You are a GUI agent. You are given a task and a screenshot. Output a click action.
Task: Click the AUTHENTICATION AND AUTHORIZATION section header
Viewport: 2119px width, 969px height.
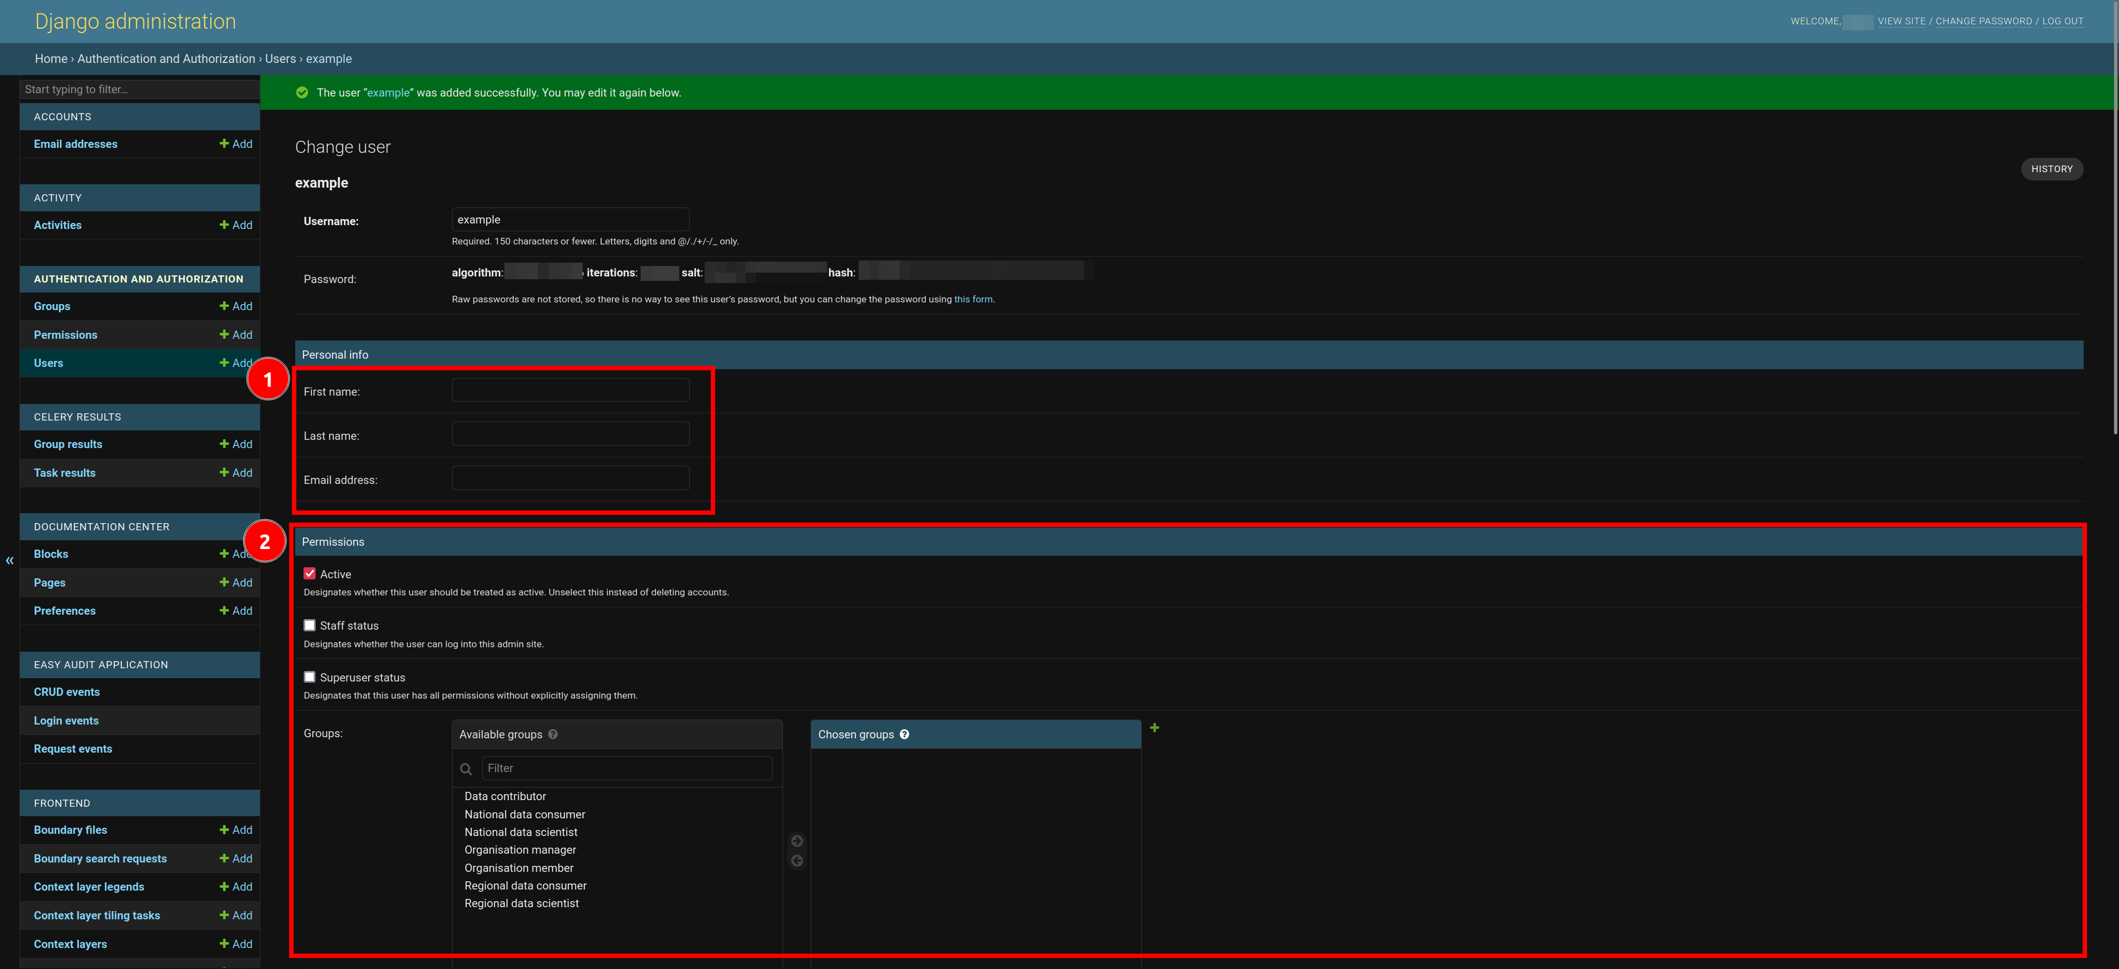click(x=140, y=279)
